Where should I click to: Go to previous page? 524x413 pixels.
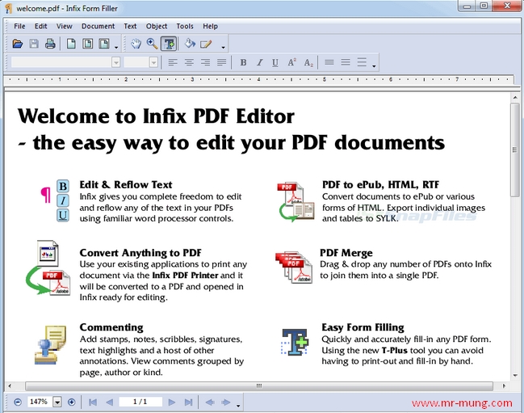tap(109, 402)
